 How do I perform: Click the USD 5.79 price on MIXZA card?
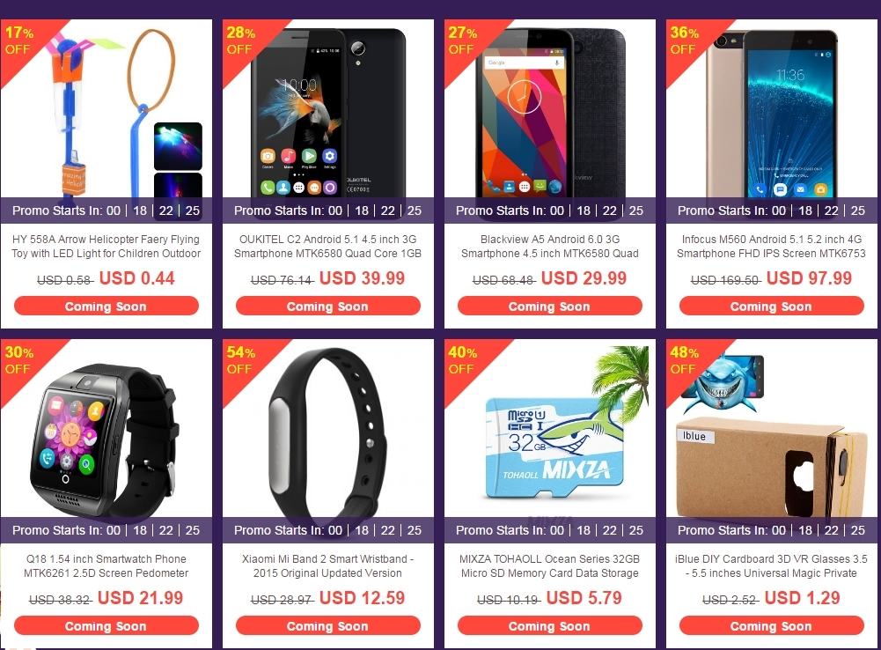tap(584, 598)
